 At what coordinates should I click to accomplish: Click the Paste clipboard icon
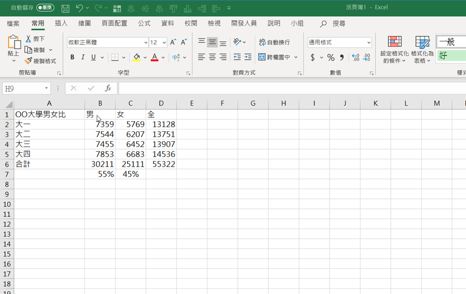tap(13, 41)
